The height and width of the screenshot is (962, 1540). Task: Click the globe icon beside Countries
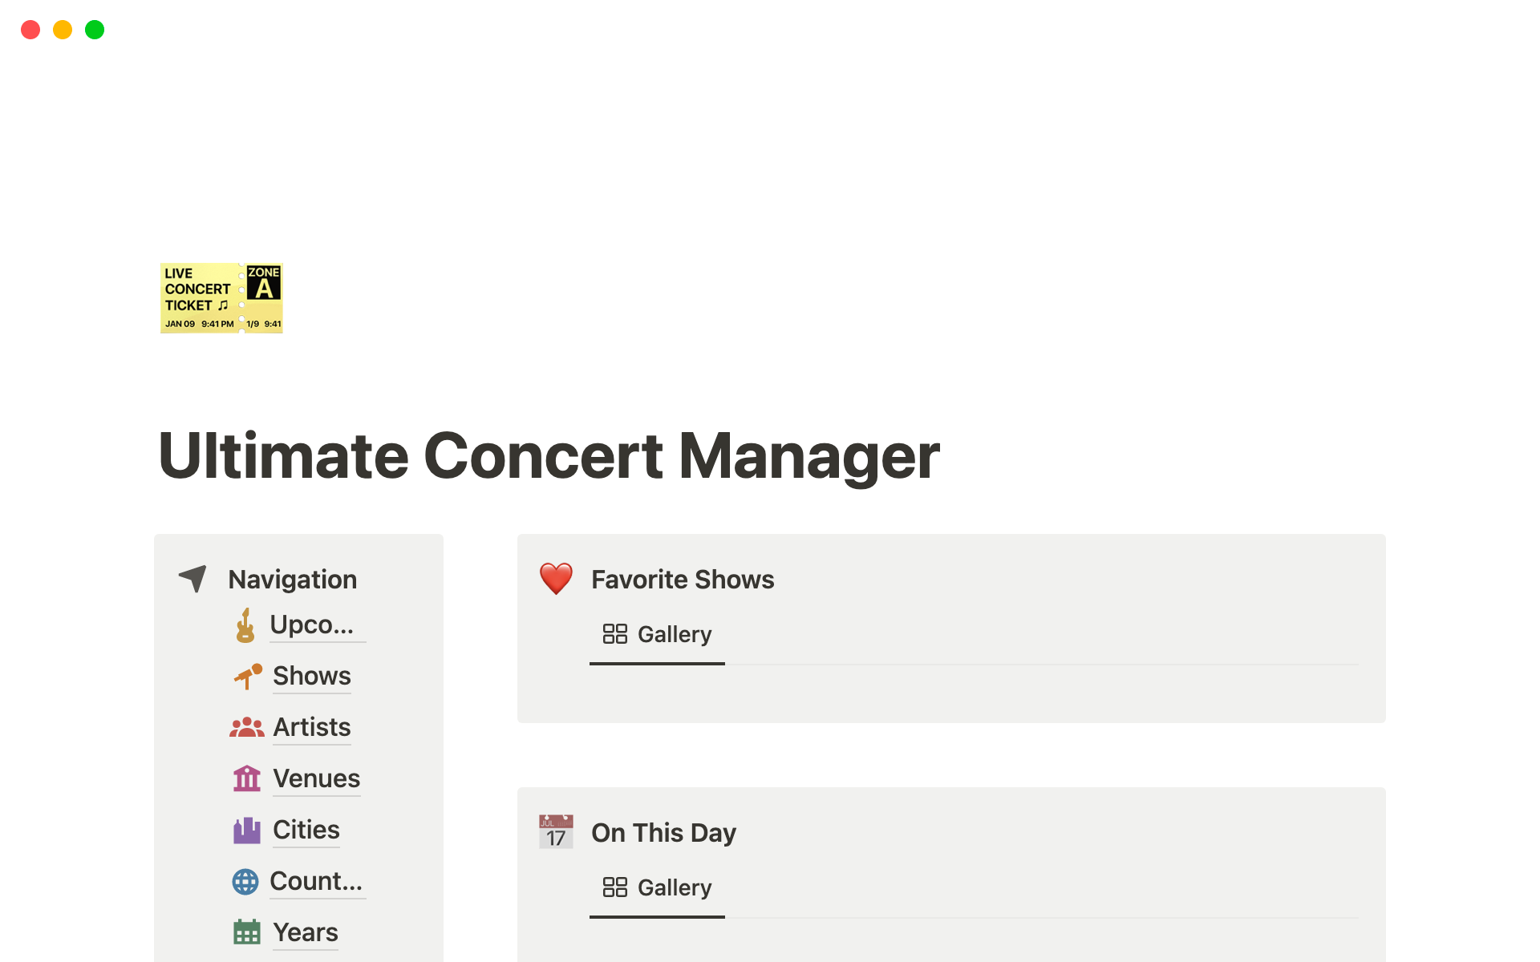pyautogui.click(x=246, y=881)
